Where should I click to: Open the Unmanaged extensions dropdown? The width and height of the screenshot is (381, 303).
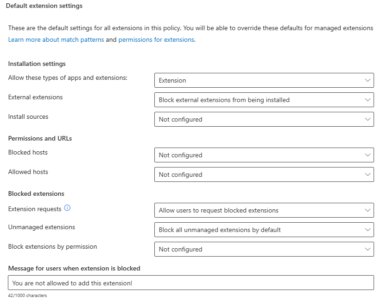[x=264, y=230]
